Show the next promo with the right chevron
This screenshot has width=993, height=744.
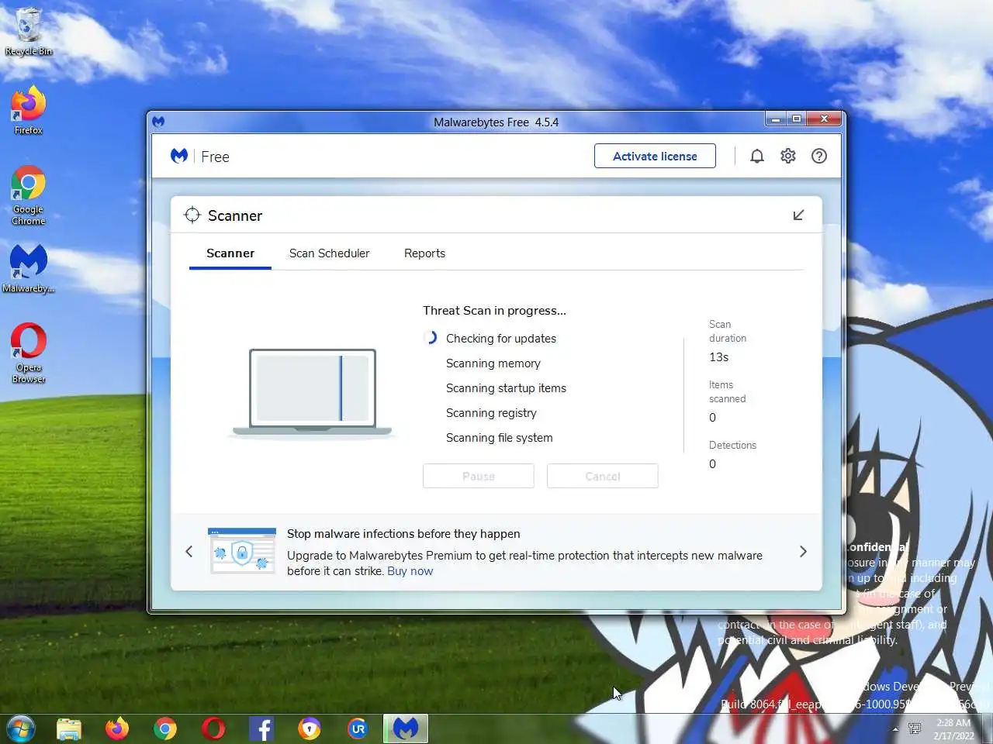coord(803,551)
